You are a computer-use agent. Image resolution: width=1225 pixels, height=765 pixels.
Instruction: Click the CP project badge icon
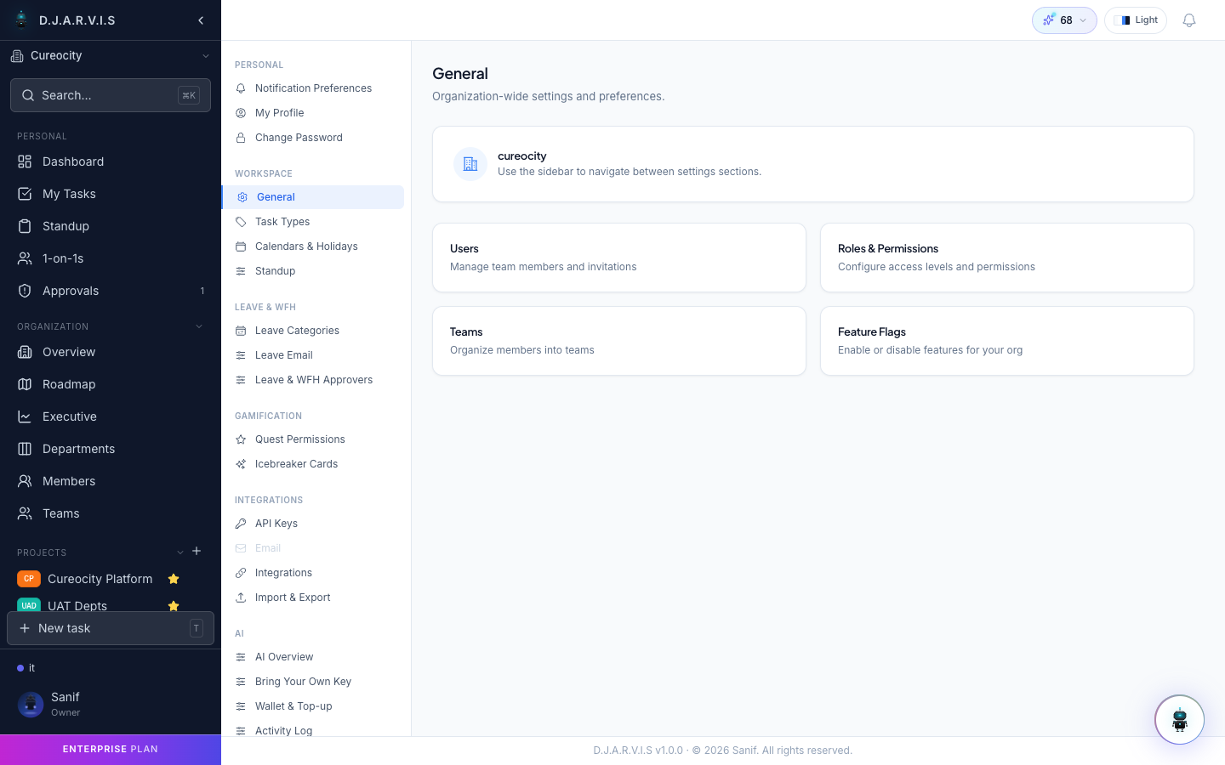29,579
